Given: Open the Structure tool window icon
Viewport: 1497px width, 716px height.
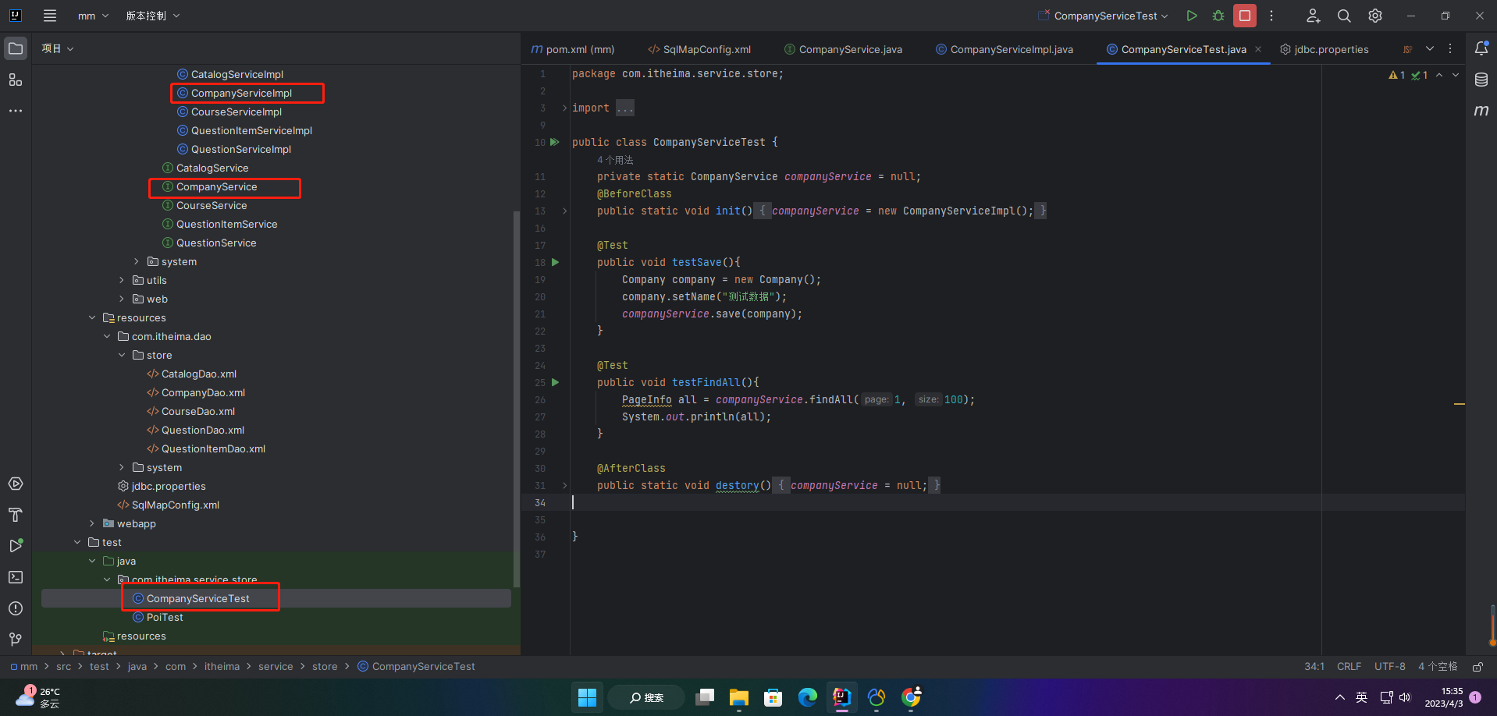Looking at the screenshot, I should click(x=16, y=80).
